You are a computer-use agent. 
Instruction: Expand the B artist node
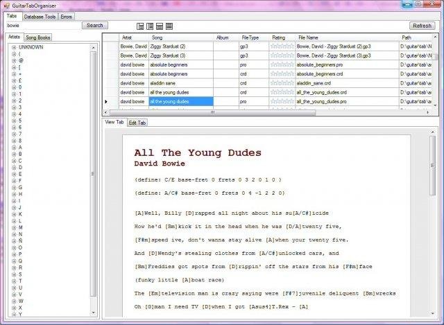point(14,154)
